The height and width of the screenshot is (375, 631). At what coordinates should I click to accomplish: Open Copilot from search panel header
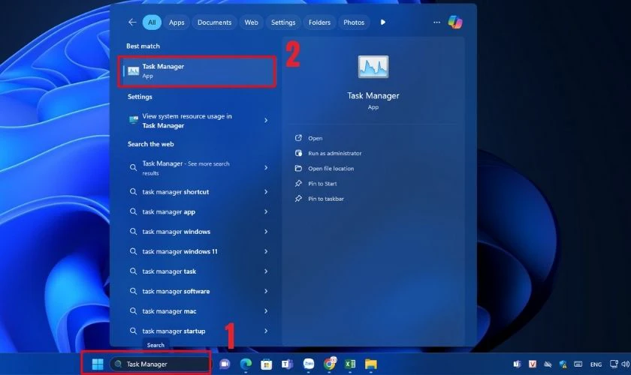(455, 22)
